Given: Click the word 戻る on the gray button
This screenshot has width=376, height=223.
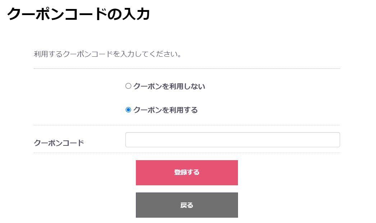Looking at the screenshot, I should 187,205.
